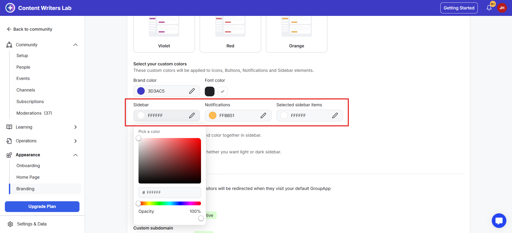Click the Operations icon in sidebar
Image resolution: width=512 pixels, height=233 pixels.
tap(9, 141)
